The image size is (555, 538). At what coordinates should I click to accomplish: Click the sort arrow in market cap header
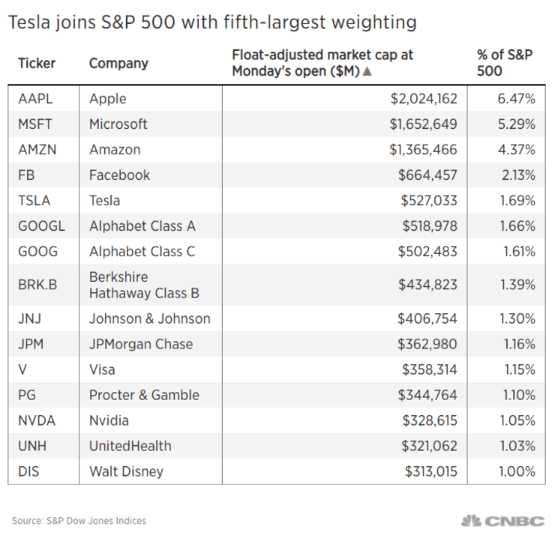pos(368,72)
